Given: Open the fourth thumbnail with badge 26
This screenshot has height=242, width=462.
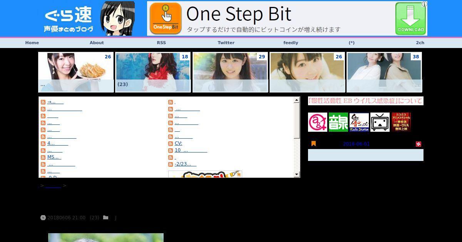Looking at the screenshot, I should (x=307, y=72).
